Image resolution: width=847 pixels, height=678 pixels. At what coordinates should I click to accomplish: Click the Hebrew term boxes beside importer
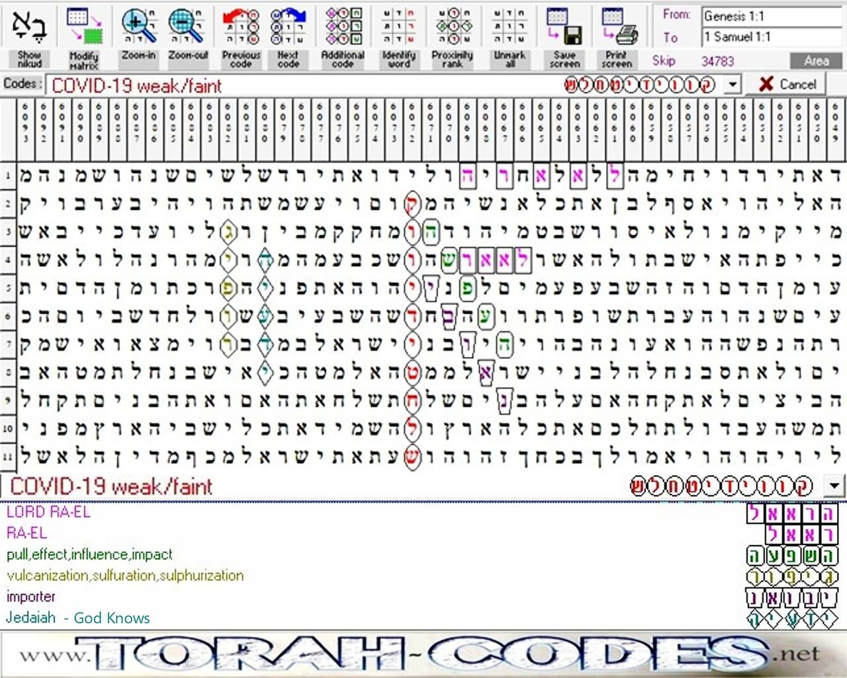pos(793,599)
